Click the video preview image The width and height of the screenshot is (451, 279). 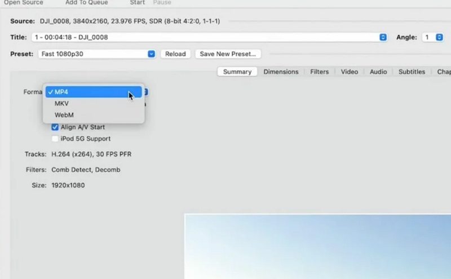point(317,246)
